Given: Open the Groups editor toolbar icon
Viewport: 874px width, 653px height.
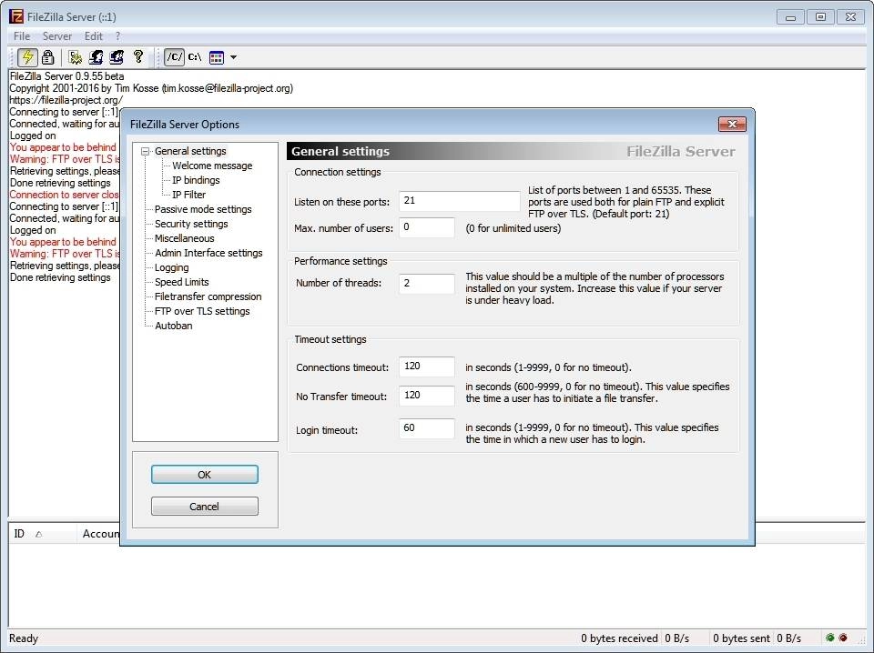Looking at the screenshot, I should pyautogui.click(x=117, y=56).
